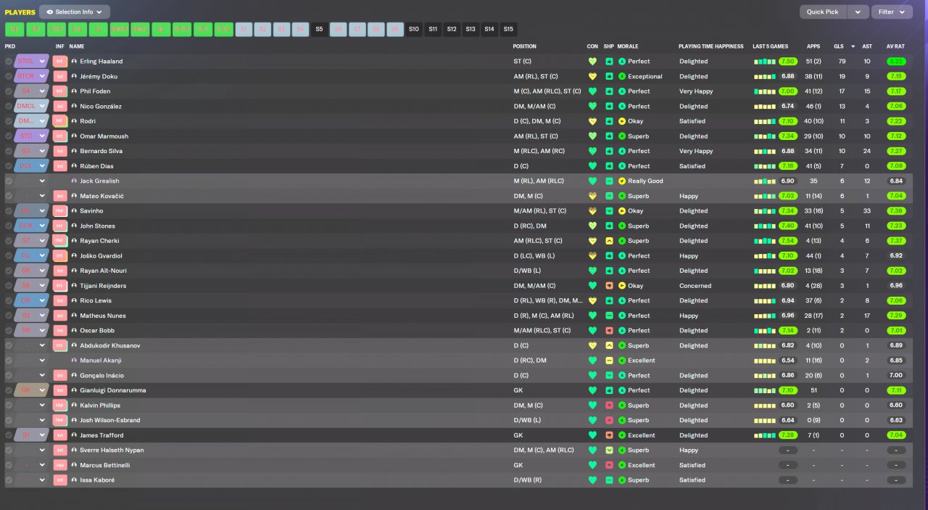Image resolution: width=928 pixels, height=510 pixels.
Task: Click James Trafford's last 5 games form bars
Action: click(x=764, y=435)
